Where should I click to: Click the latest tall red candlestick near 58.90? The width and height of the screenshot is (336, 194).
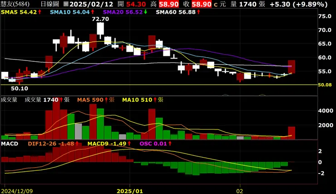click(292, 67)
